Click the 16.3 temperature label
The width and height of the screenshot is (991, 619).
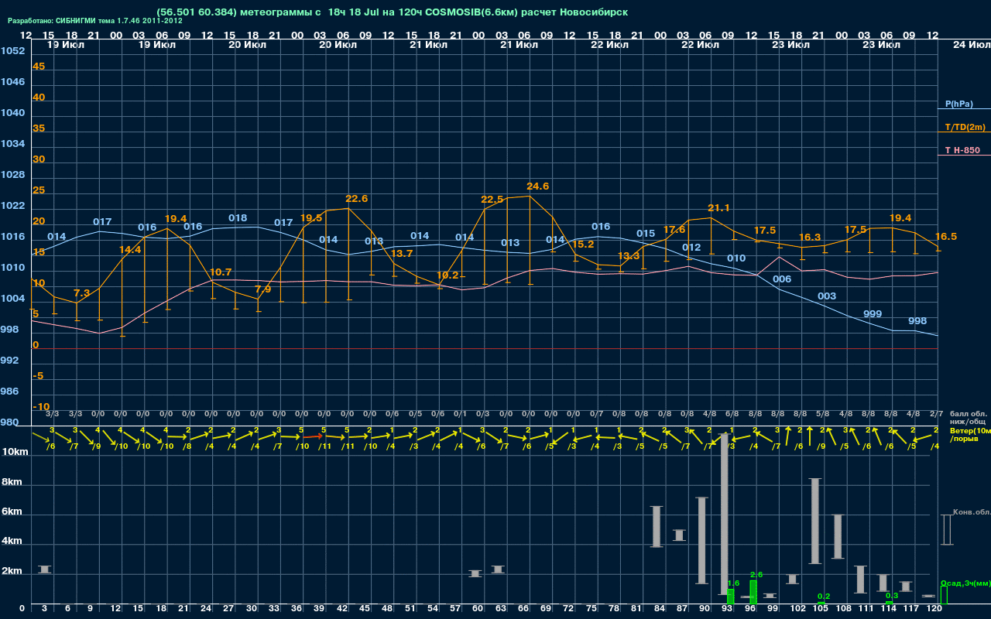810,238
